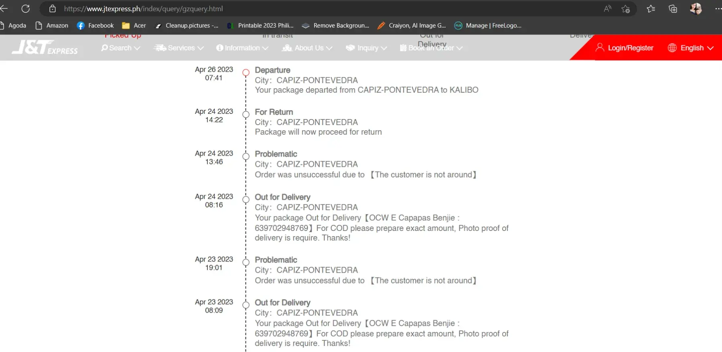Viewport: 722px width, 352px height.
Task: Open the Favorites list
Action: tap(651, 8)
